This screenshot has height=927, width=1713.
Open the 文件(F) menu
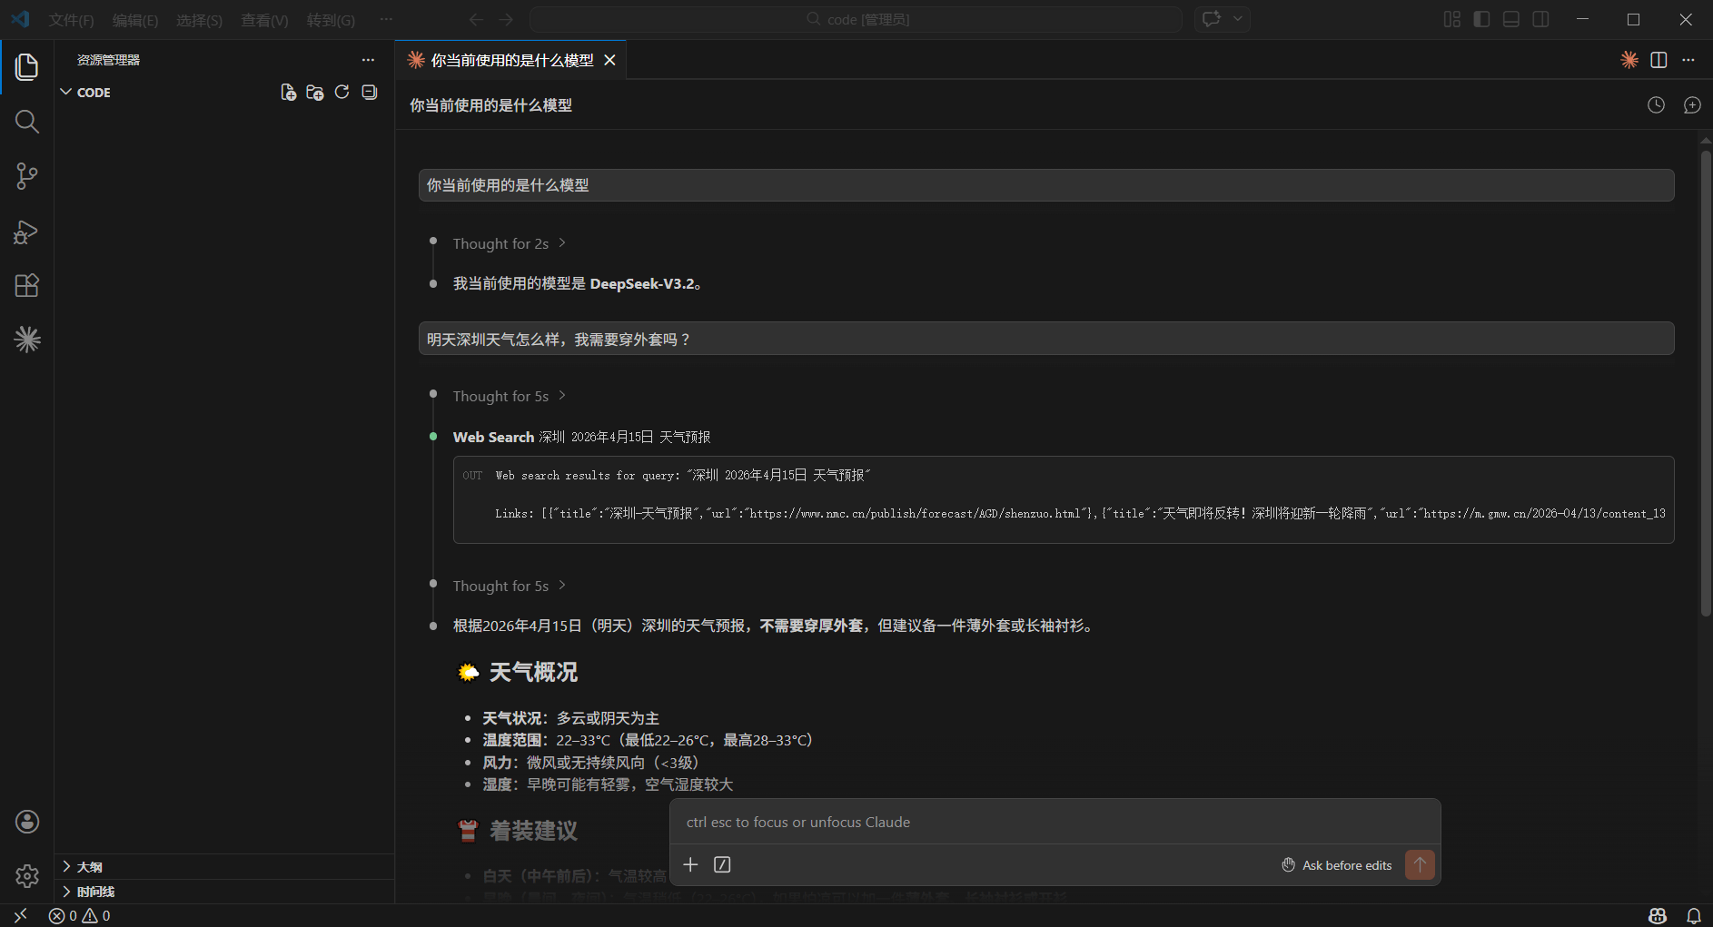tap(71, 20)
